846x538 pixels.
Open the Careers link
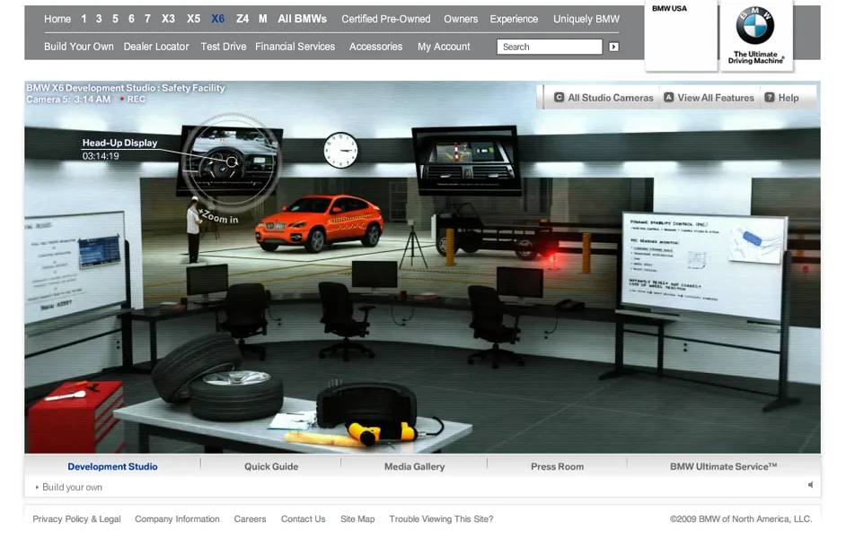[250, 519]
